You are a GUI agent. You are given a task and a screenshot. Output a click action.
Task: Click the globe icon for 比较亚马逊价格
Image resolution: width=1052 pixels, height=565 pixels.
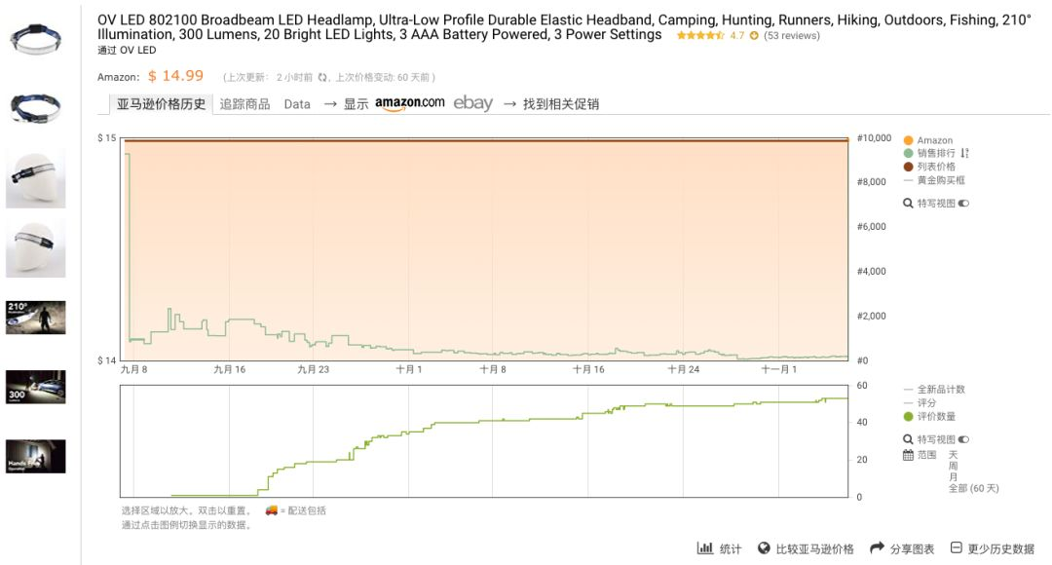click(764, 548)
